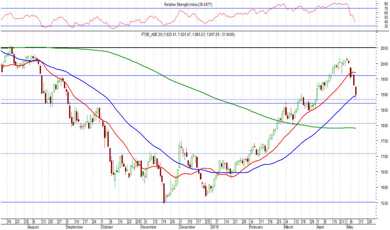
Task: Click the April month label
Action: (x=322, y=227)
